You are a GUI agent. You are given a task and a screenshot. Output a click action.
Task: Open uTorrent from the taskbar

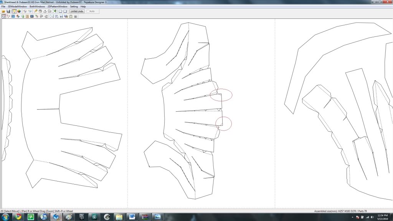(x=31, y=217)
